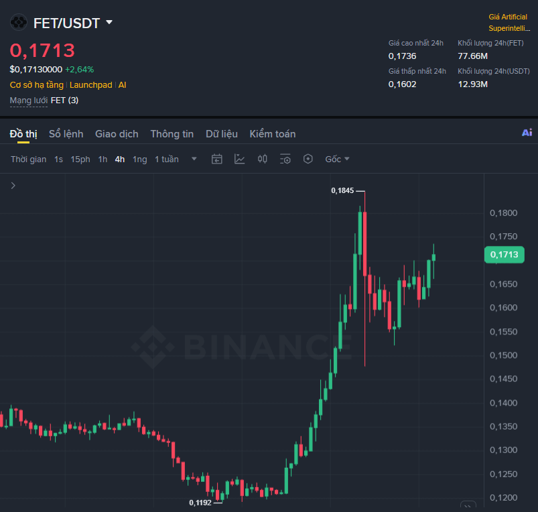Select the 1ng interval
The image size is (538, 512).
(x=139, y=159)
